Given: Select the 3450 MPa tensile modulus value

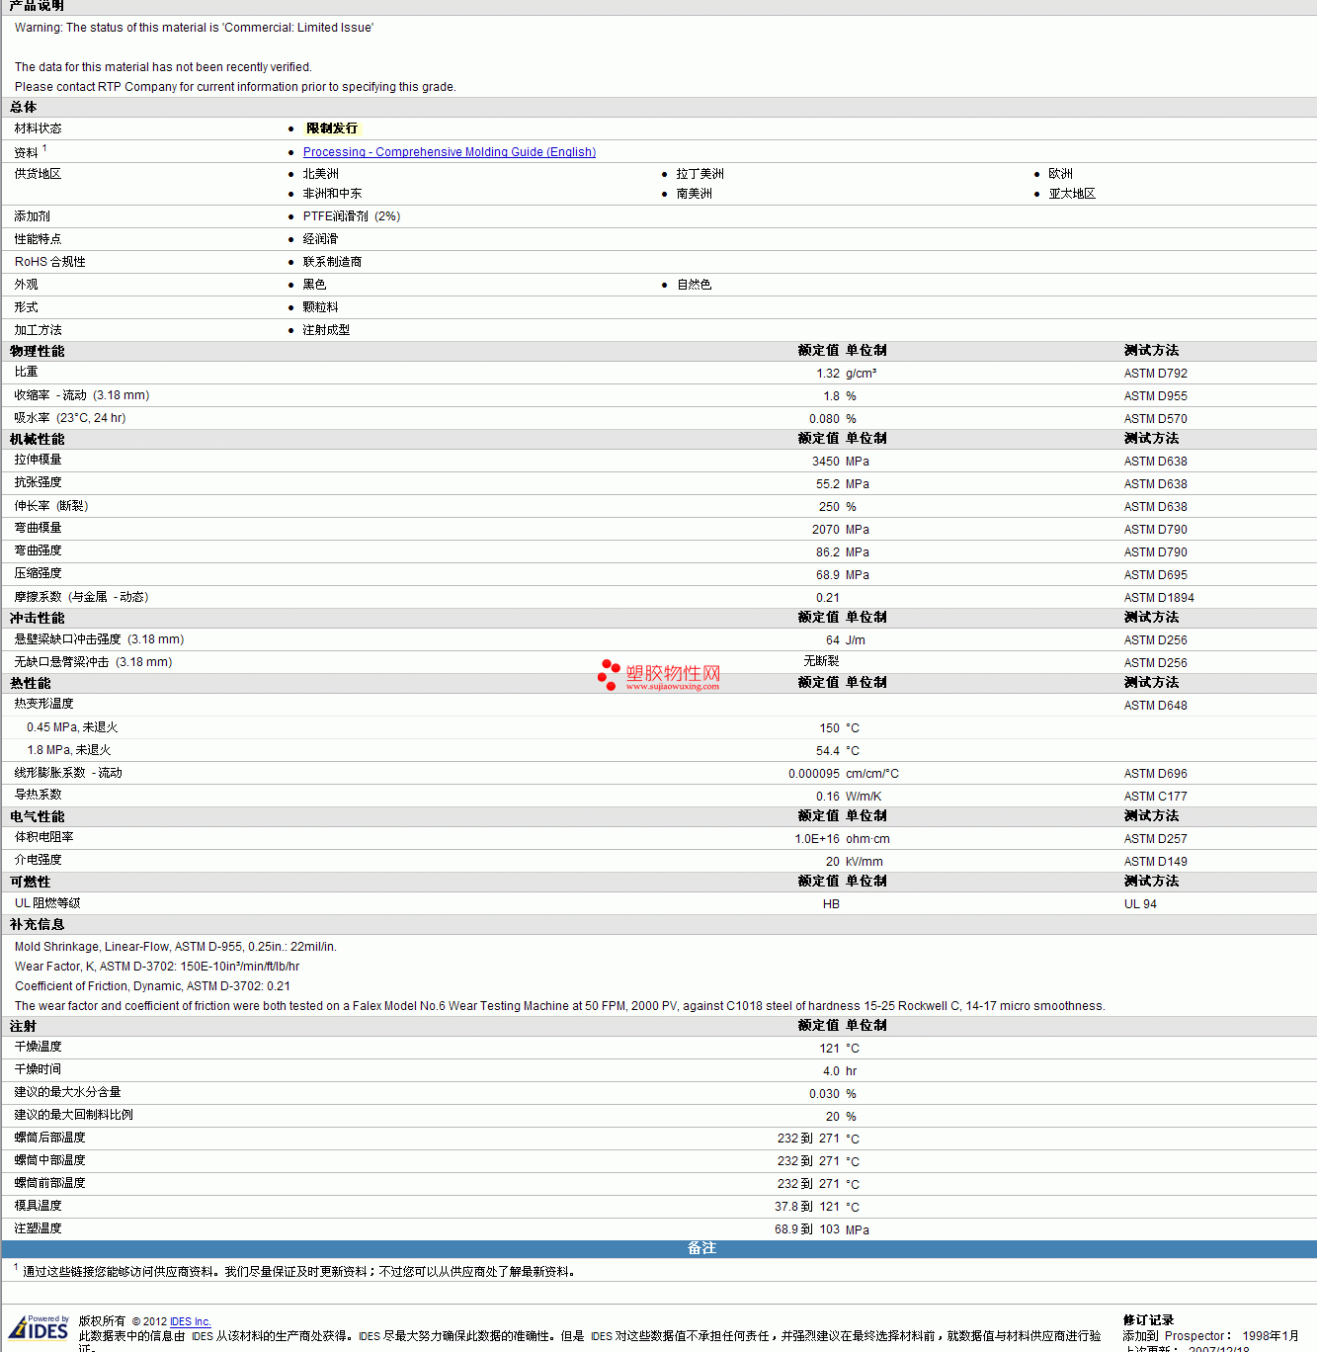Looking at the screenshot, I should [x=841, y=462].
